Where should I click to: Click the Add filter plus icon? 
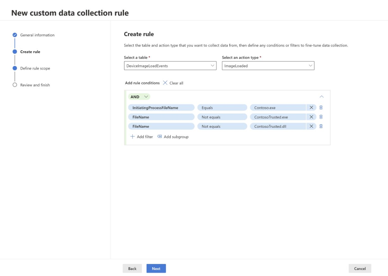pyautogui.click(x=133, y=137)
